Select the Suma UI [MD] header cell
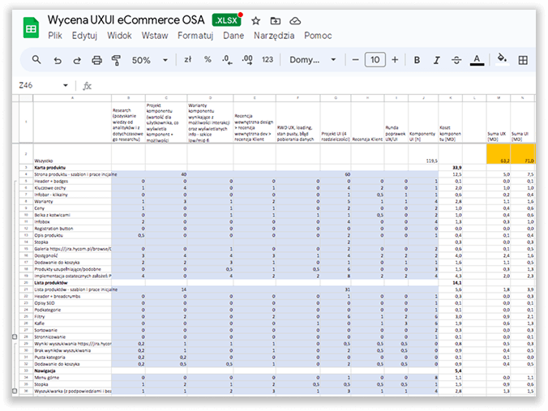 click(x=523, y=122)
